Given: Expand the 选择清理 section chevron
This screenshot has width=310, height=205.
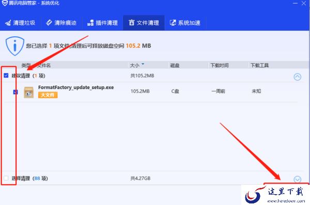Looking at the screenshot, I should pos(298,179).
